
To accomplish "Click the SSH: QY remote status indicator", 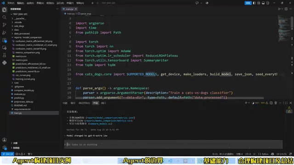I will 7,154.
